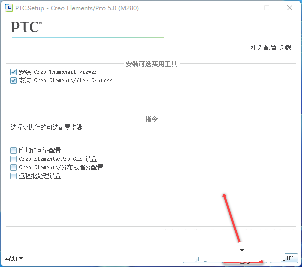Image resolution: width=302 pixels, height=267 pixels.
Task: Minimize the PTC.Setup window
Action: pos(244,8)
